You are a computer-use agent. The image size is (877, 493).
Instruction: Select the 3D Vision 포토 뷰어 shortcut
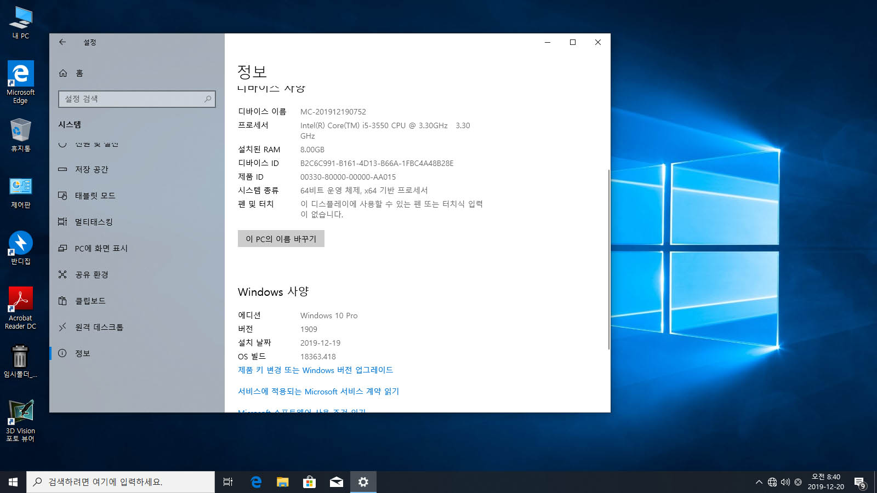pos(21,421)
